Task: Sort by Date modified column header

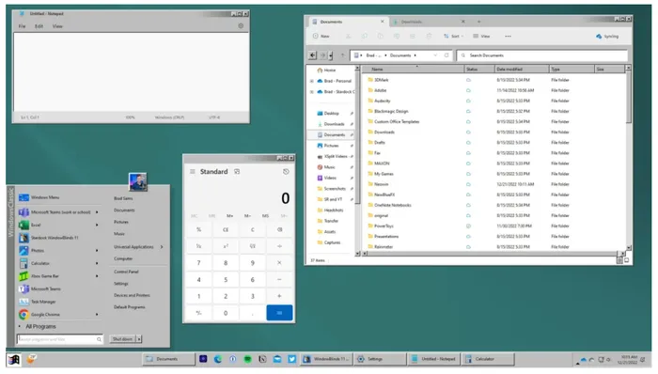Action: tap(522, 69)
